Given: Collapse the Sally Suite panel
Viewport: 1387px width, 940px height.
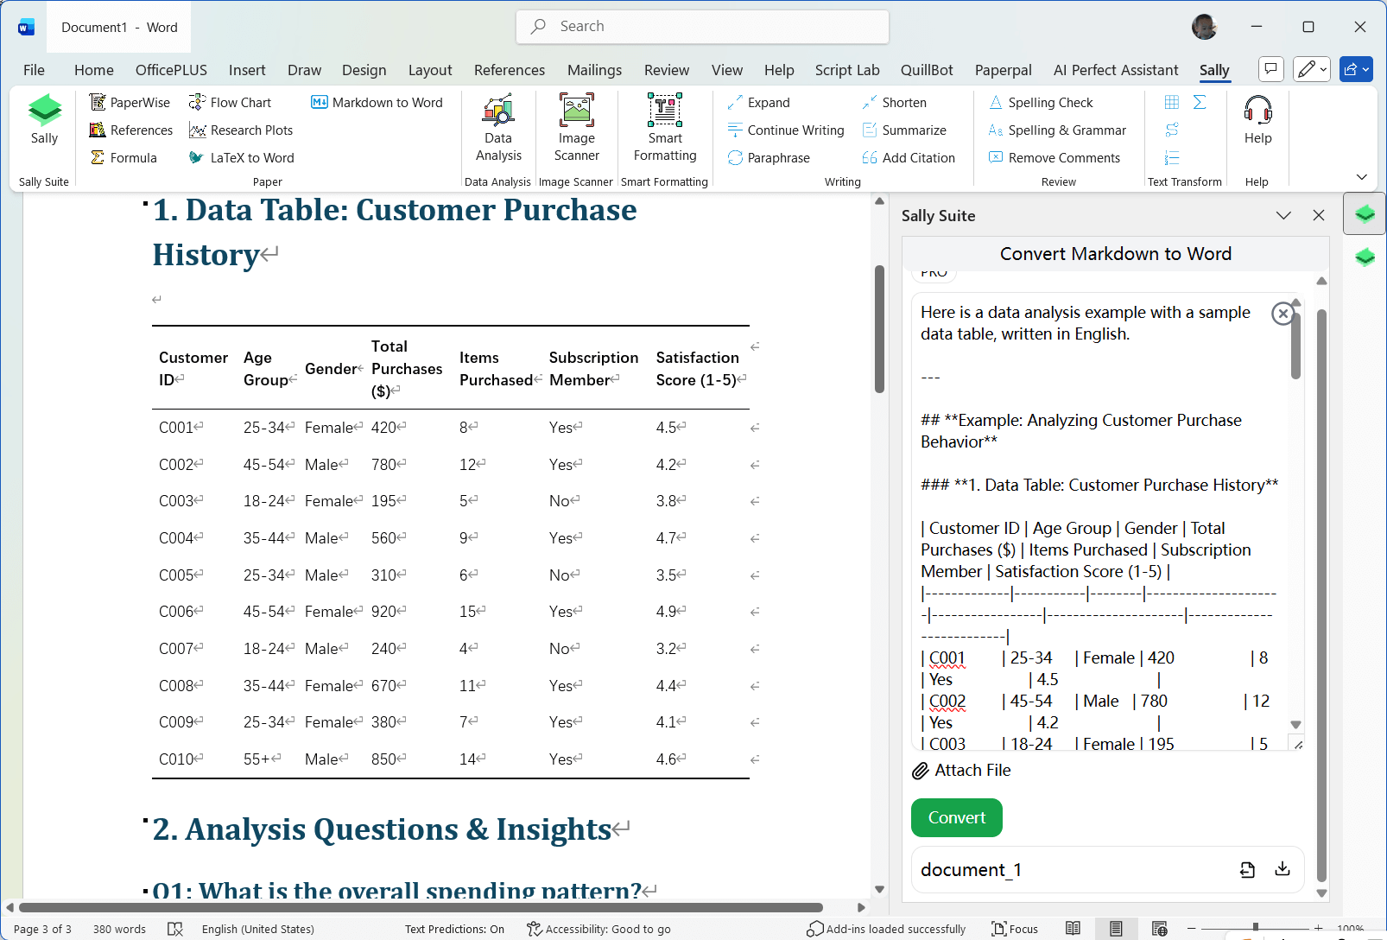Looking at the screenshot, I should [x=1284, y=215].
